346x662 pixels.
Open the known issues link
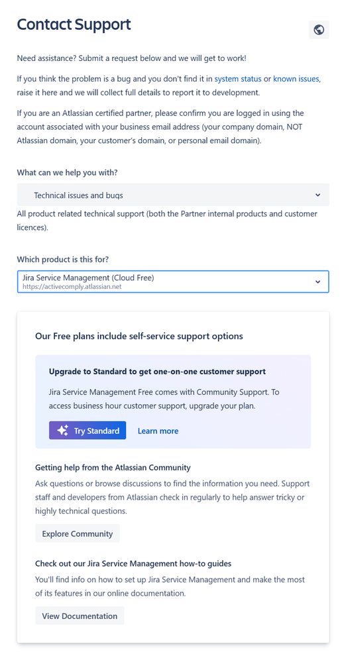click(x=296, y=79)
